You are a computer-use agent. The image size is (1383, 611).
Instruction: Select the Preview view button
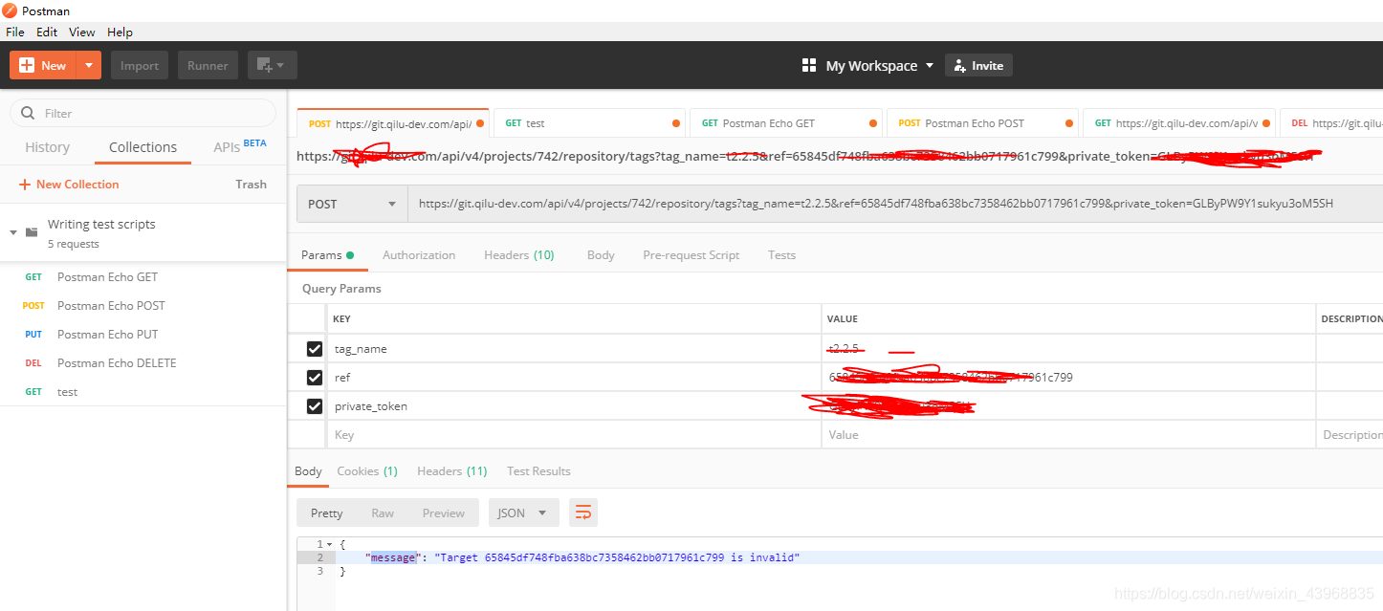click(x=444, y=513)
